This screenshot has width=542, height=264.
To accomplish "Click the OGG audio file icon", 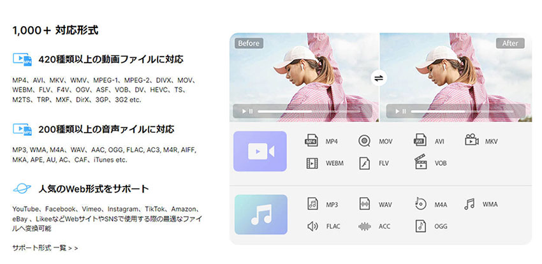I will tap(420, 226).
